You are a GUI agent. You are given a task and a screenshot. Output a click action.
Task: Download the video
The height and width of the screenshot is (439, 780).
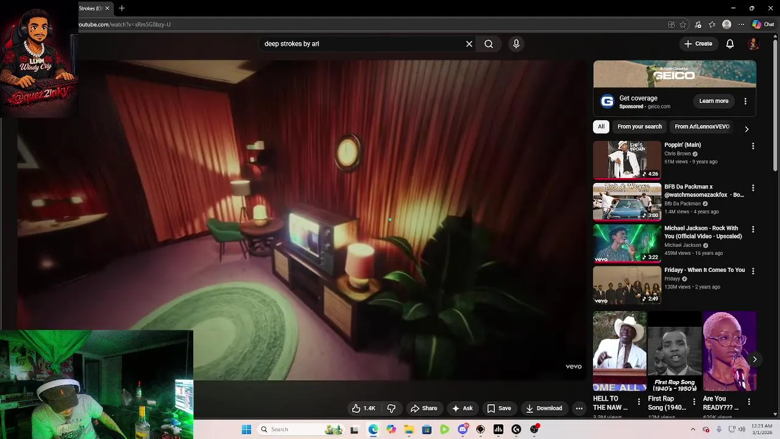(x=544, y=409)
